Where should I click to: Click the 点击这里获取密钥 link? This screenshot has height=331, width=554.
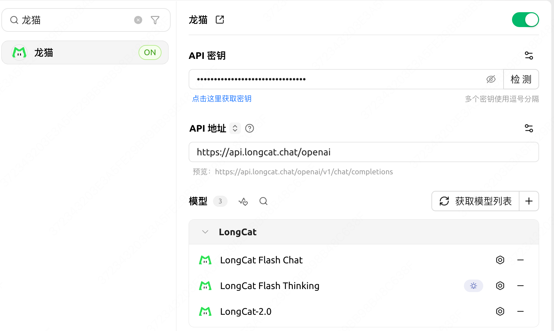tap(222, 98)
